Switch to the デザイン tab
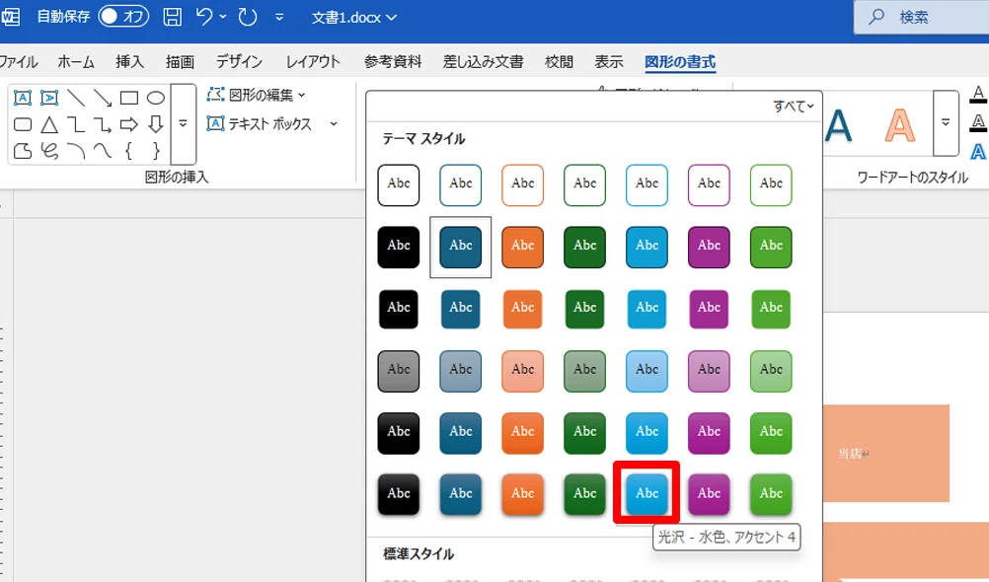 [x=239, y=61]
